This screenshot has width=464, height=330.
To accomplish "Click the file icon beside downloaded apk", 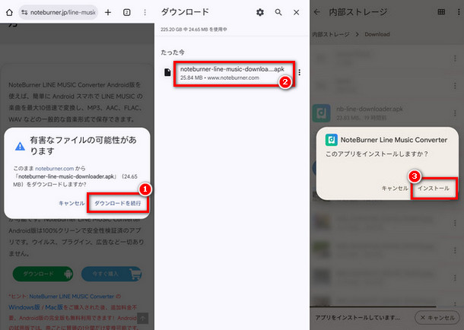I will pos(167,72).
